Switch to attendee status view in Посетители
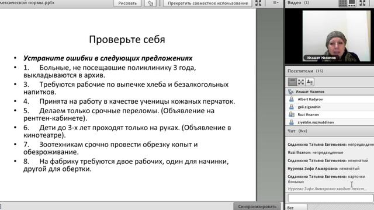374x210 pixels. click(310, 82)
